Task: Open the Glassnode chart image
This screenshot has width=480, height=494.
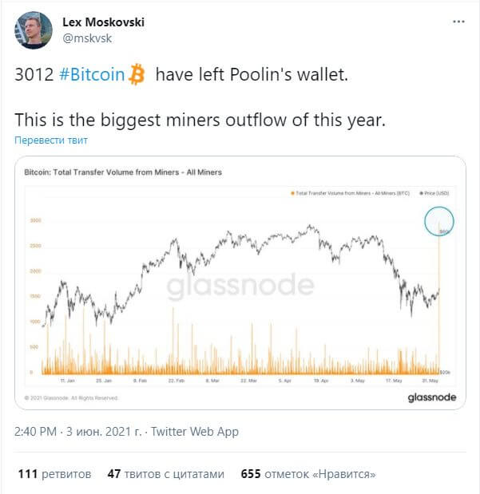Action: point(240,283)
